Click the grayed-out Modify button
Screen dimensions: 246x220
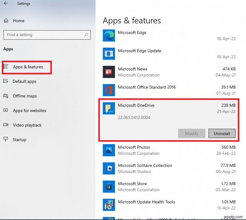pyautogui.click(x=192, y=134)
